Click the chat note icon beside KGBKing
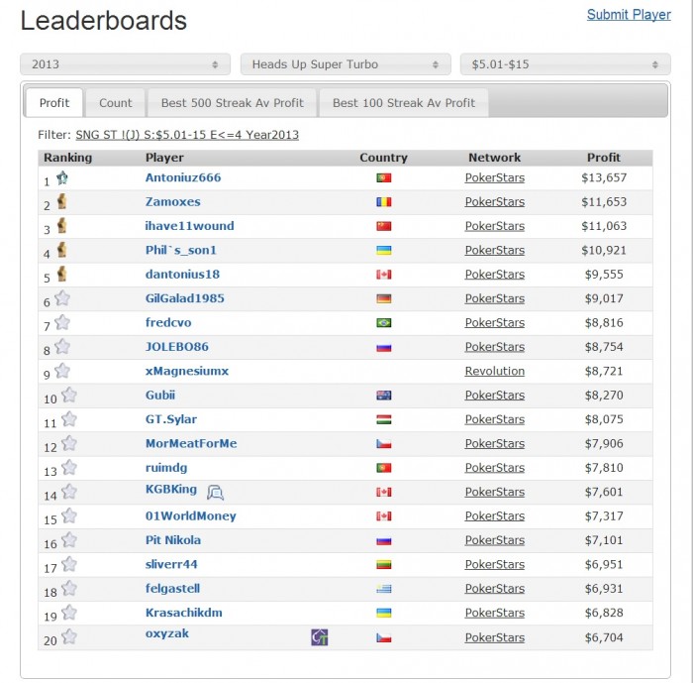Image resolution: width=693 pixels, height=683 pixels. [215, 493]
